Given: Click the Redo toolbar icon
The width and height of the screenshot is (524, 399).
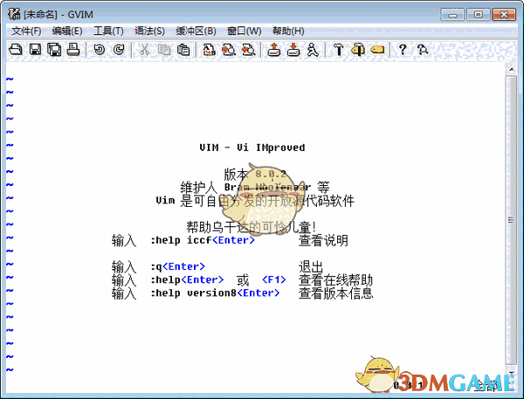Looking at the screenshot, I should coord(119,50).
